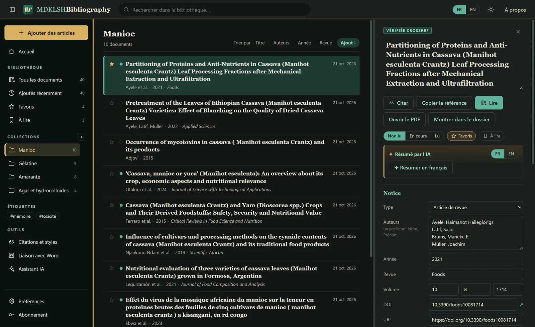535x327 pixels.
Task: Click the plus icon to add a collection
Action: pyautogui.click(x=82, y=137)
